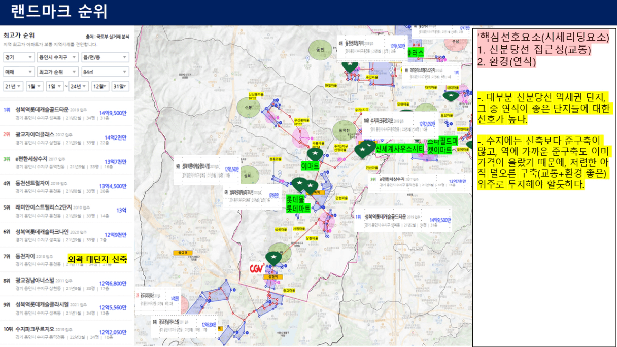Click the 14억9,500만 price in the ranking list

[113, 113]
